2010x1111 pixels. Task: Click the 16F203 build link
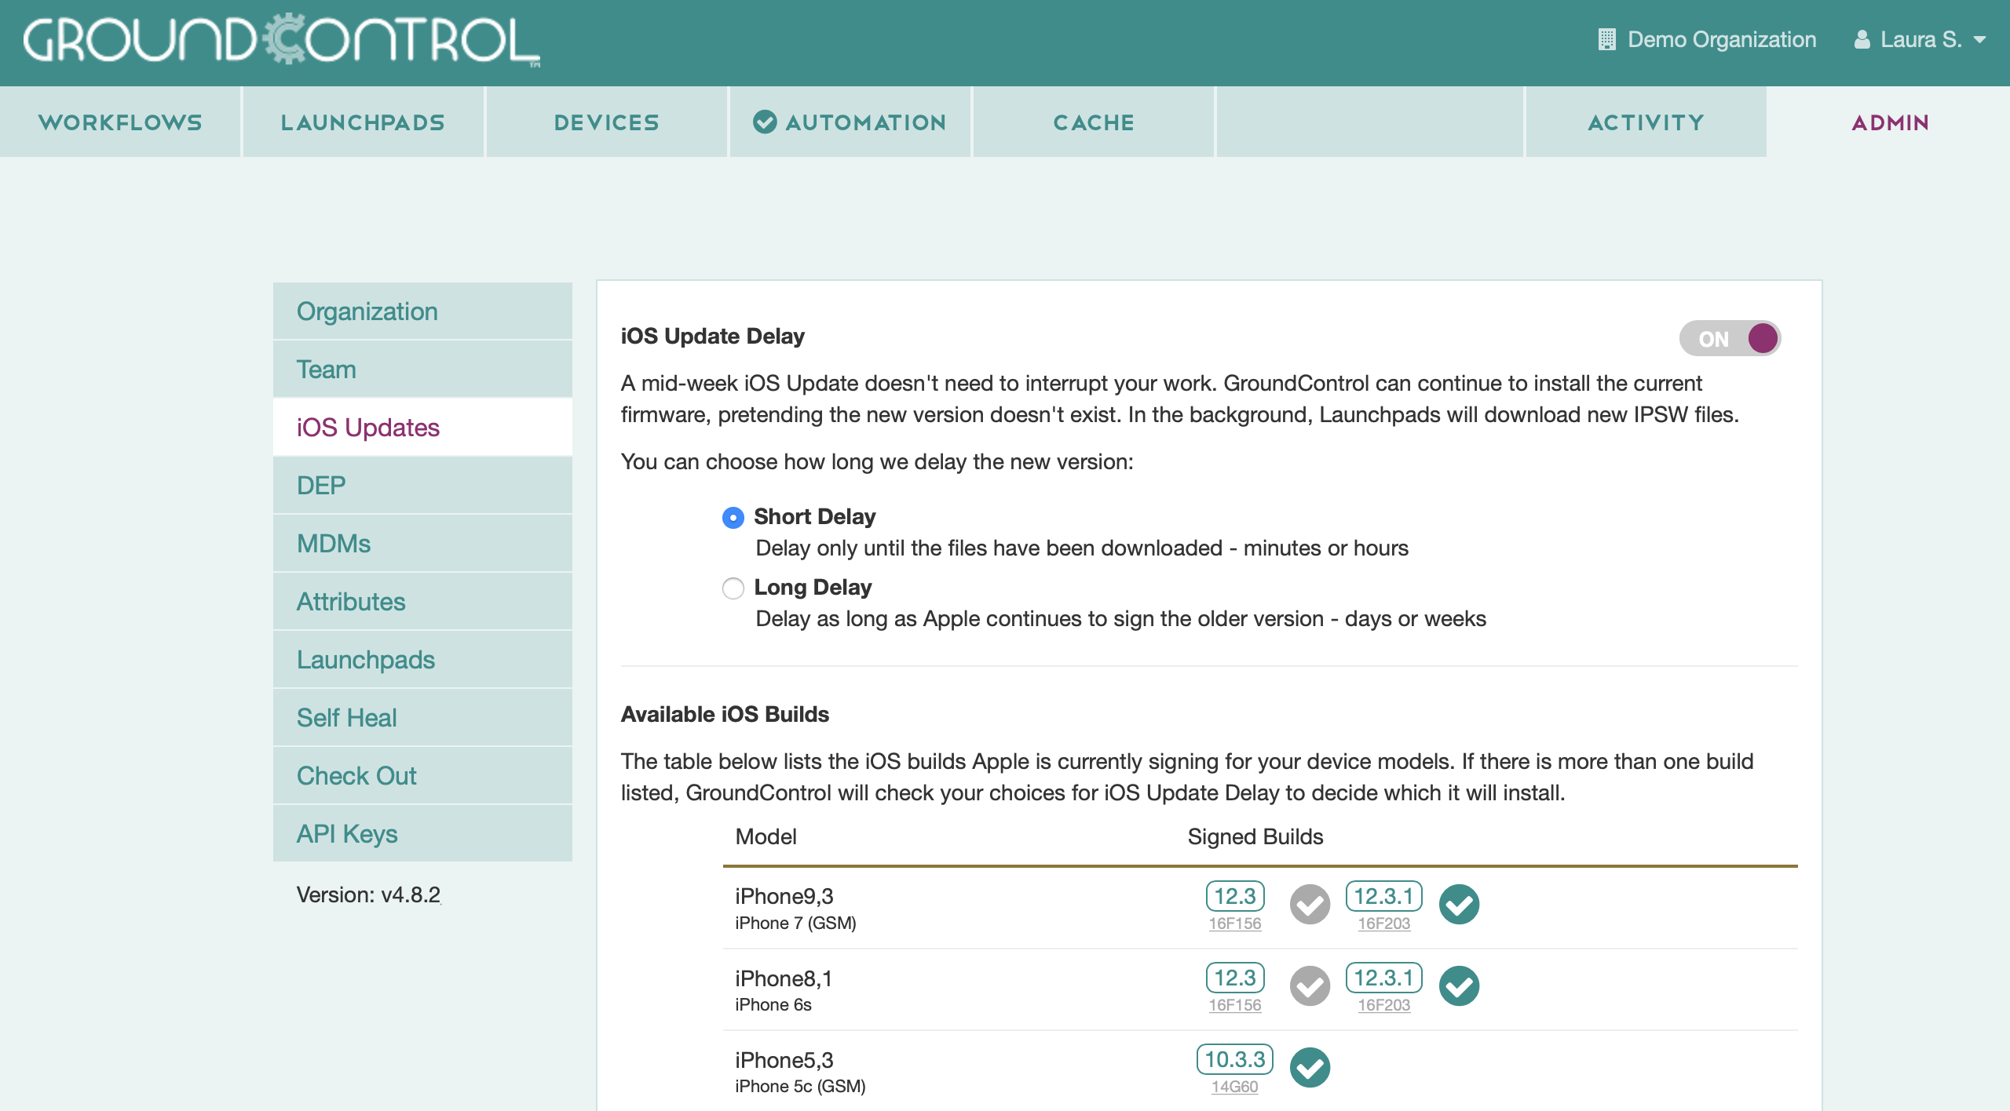tap(1383, 923)
